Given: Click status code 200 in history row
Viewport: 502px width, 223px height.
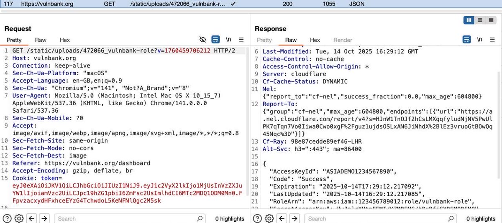Looking at the screenshot, I should click(287, 4).
